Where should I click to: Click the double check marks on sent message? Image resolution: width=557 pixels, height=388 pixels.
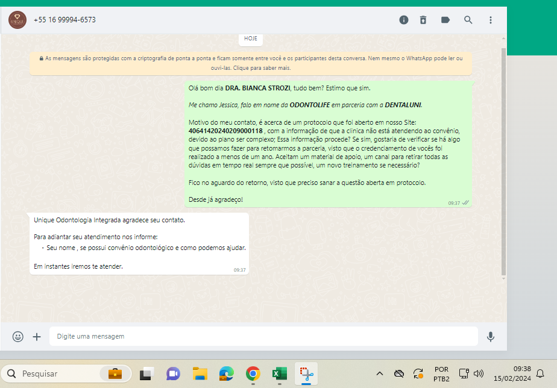[465, 202]
